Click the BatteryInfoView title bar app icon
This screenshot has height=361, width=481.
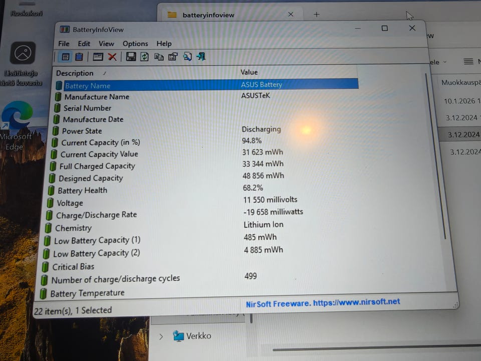pos(65,29)
